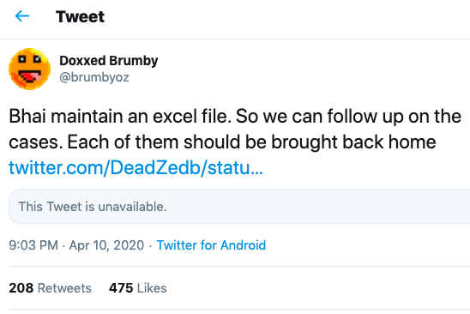Image resolution: width=470 pixels, height=314 pixels.
Task: Click the 9:03 PM timestamp
Action: 33,245
